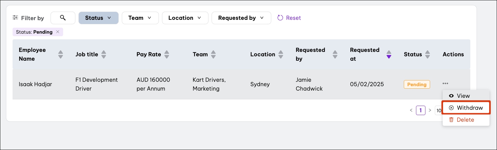Select Withdraw from the actions menu
497x150 pixels.
click(x=466, y=108)
